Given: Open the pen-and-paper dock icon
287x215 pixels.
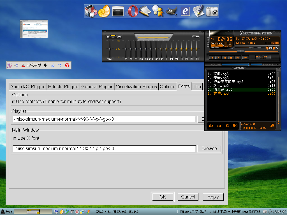Looking at the screenshot, I should 198,11.
